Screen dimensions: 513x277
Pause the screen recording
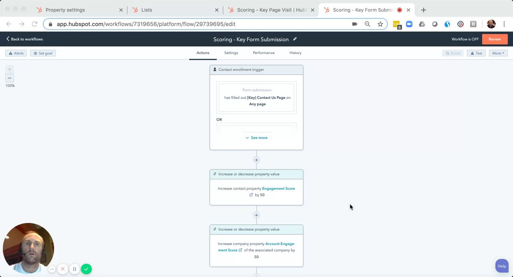coord(75,269)
